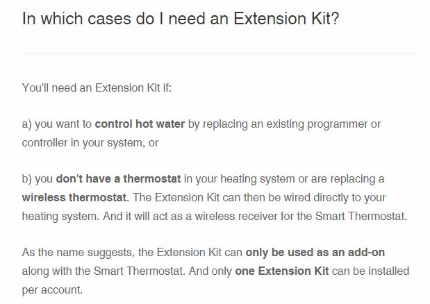Click the "b)" list marker
The image size is (430, 304).
pyautogui.click(x=27, y=179)
